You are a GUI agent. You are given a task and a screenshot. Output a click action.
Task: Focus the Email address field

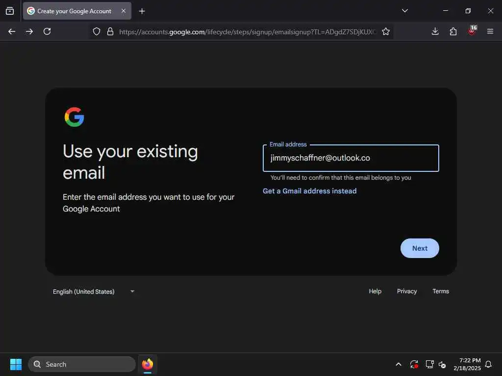coord(351,158)
